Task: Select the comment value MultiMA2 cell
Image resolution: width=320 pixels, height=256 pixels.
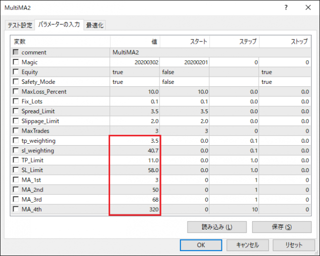Action: [210, 52]
